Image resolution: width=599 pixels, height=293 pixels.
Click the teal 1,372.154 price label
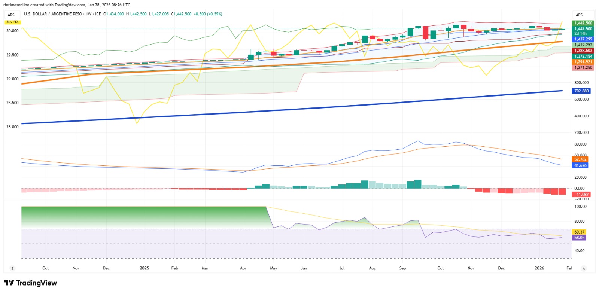click(583, 56)
